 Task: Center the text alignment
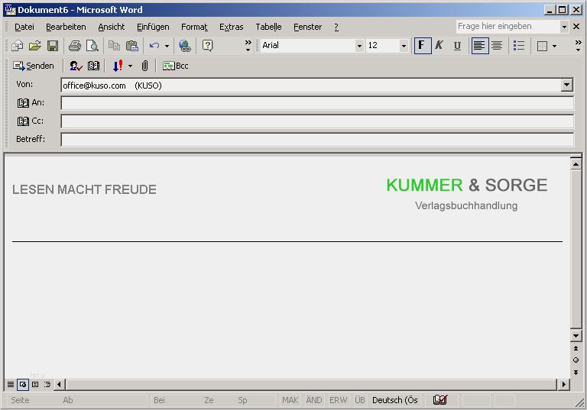click(497, 46)
